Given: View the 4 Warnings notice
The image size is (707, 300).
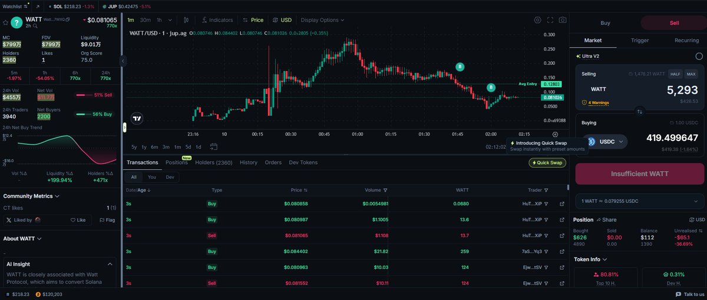Looking at the screenshot, I should pyautogui.click(x=596, y=102).
